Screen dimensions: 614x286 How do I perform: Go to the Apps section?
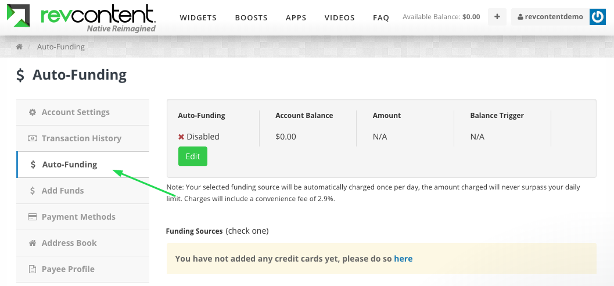[x=296, y=17]
